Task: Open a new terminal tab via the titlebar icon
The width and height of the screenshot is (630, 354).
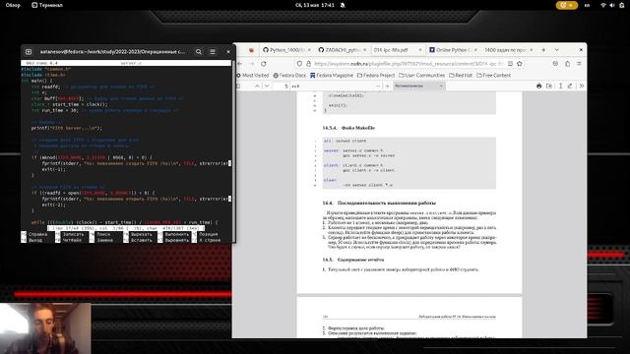Action: pos(29,52)
